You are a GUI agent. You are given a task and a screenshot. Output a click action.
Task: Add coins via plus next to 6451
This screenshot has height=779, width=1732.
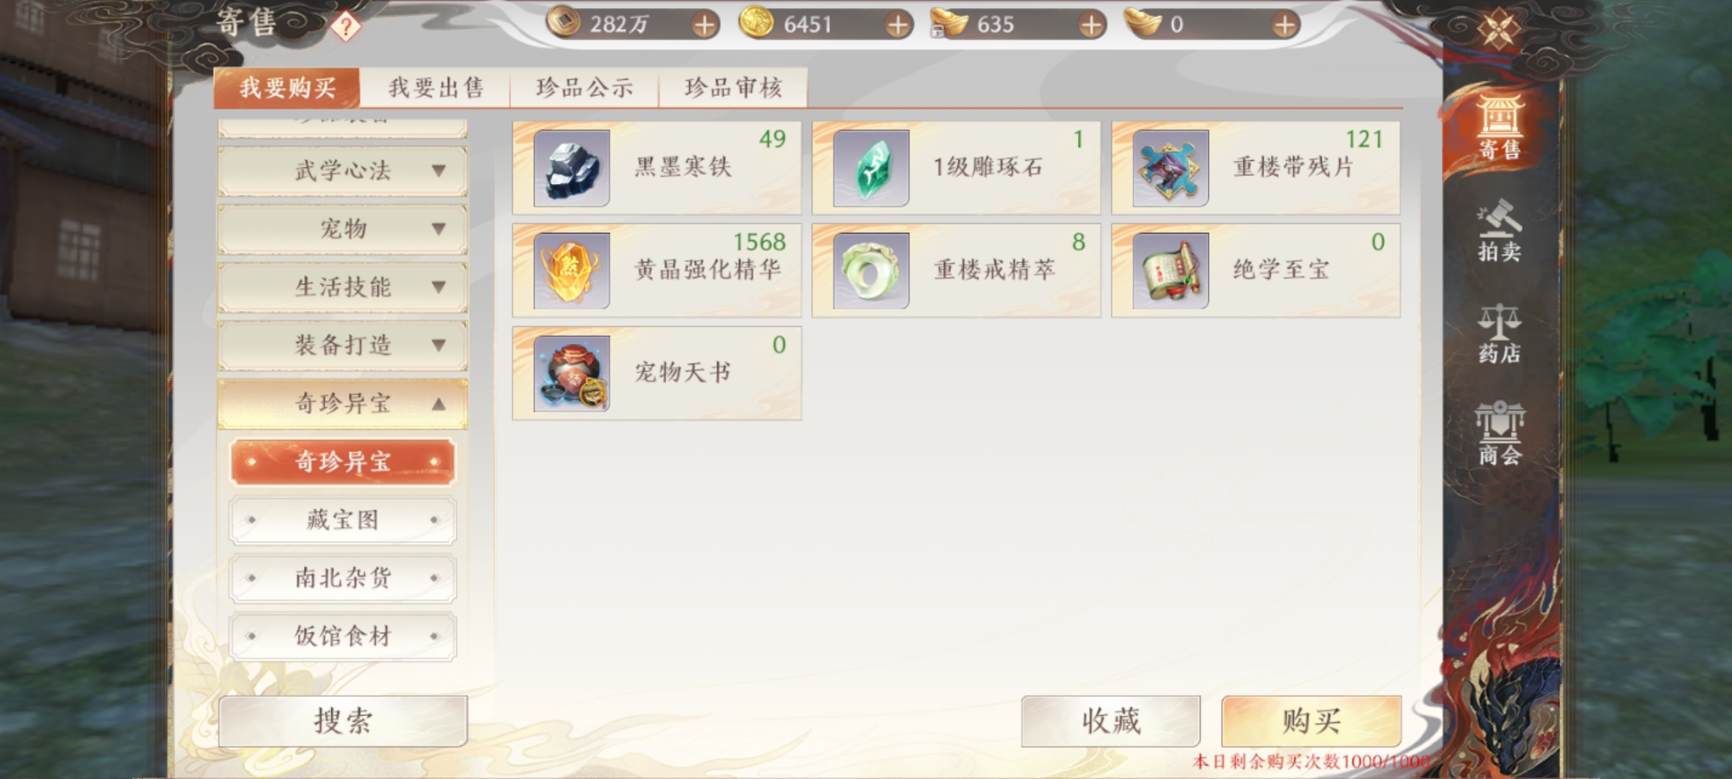point(898,25)
